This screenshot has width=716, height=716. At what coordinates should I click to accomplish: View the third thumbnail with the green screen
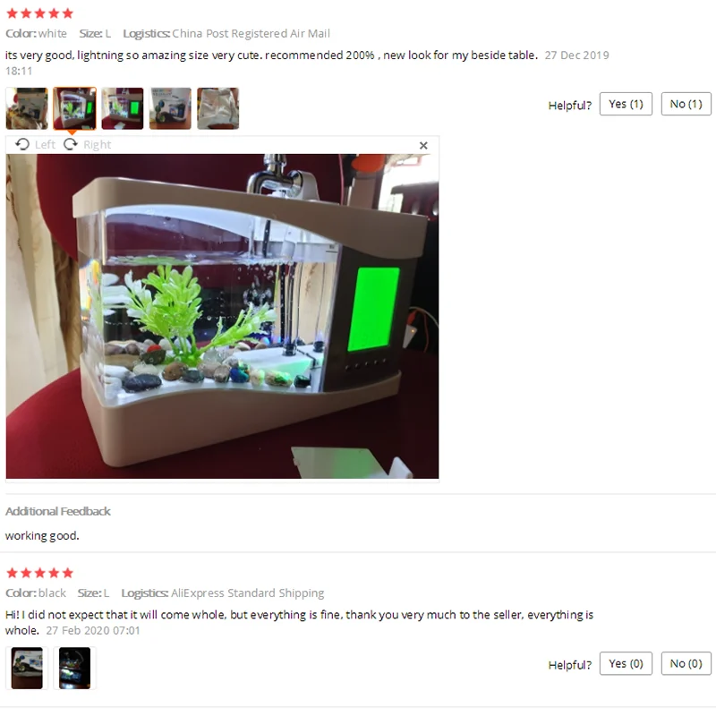click(x=123, y=108)
